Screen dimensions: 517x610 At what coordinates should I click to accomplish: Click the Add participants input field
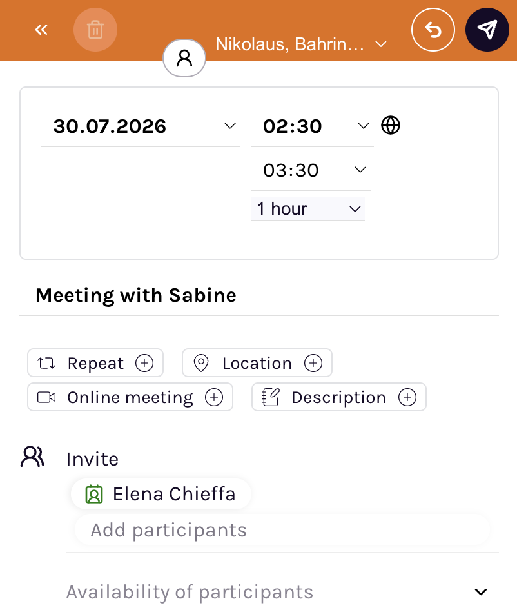(282, 530)
